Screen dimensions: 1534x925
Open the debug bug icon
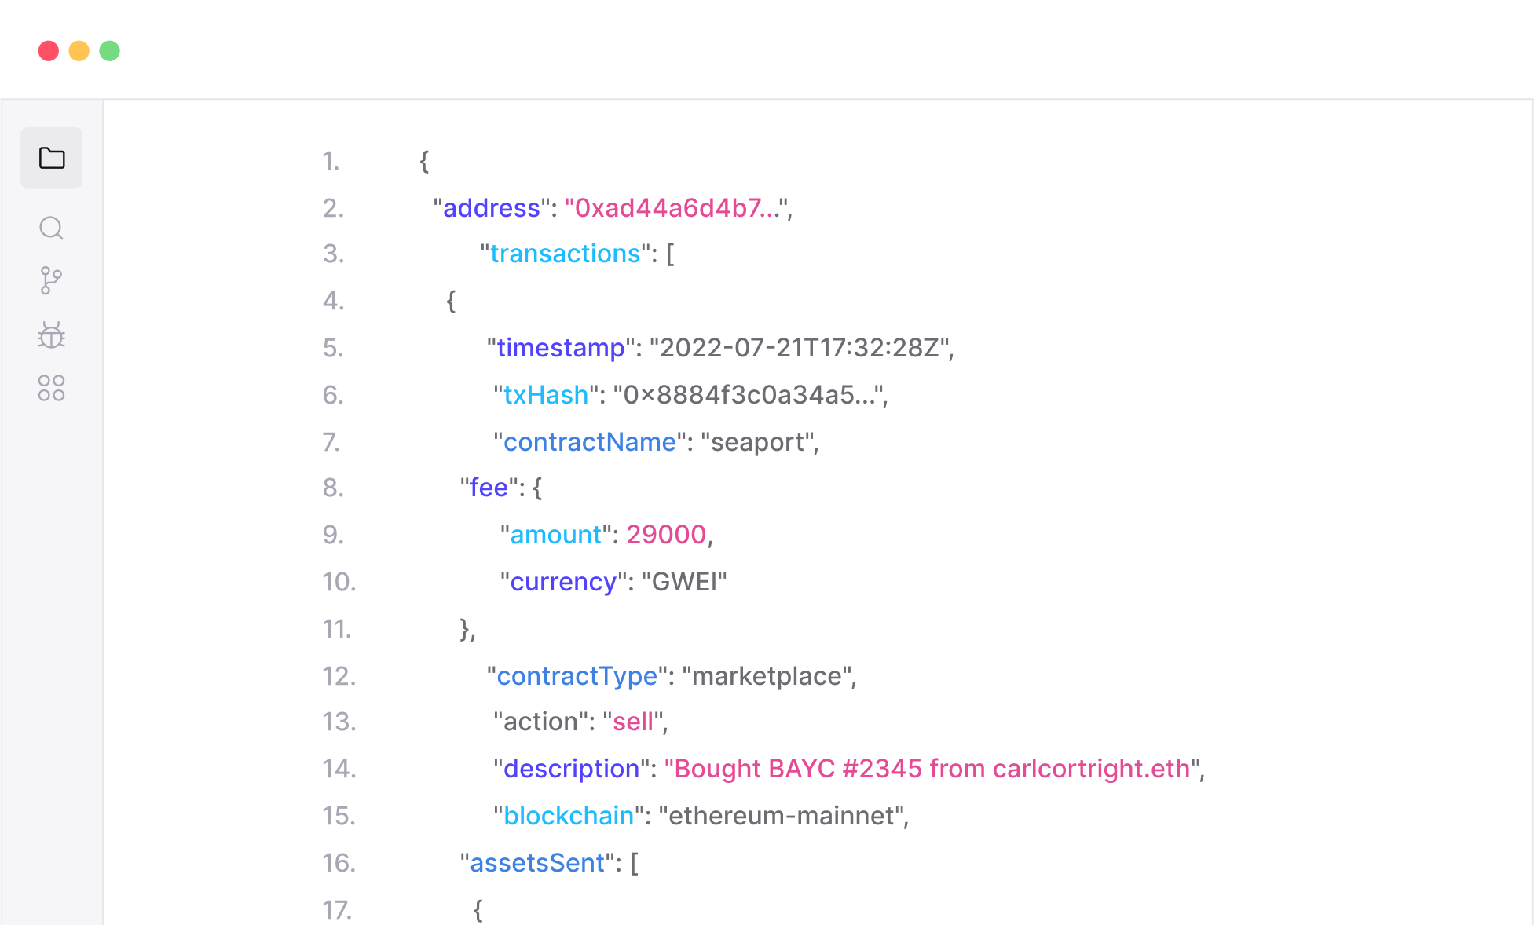[51, 335]
